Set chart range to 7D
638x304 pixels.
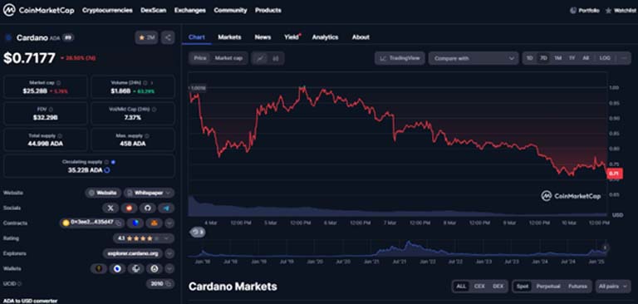[543, 58]
